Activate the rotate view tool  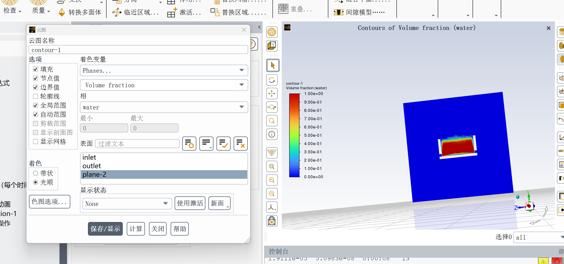pos(272,80)
